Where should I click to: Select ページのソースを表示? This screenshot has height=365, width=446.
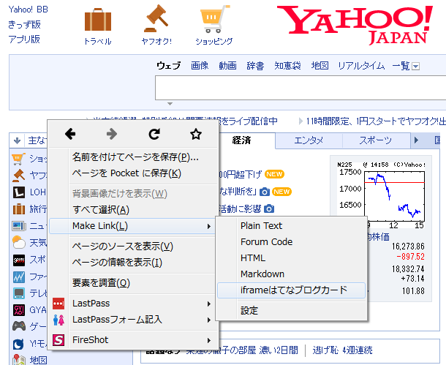[134, 247]
